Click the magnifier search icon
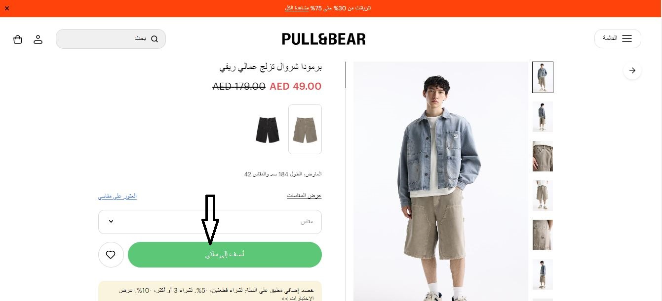The width and height of the screenshot is (662, 301). coord(155,39)
